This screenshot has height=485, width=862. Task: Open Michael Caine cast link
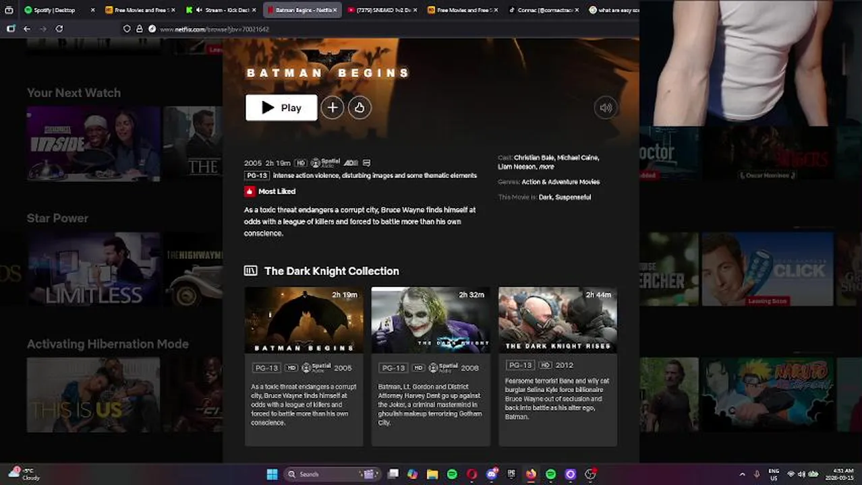click(577, 158)
